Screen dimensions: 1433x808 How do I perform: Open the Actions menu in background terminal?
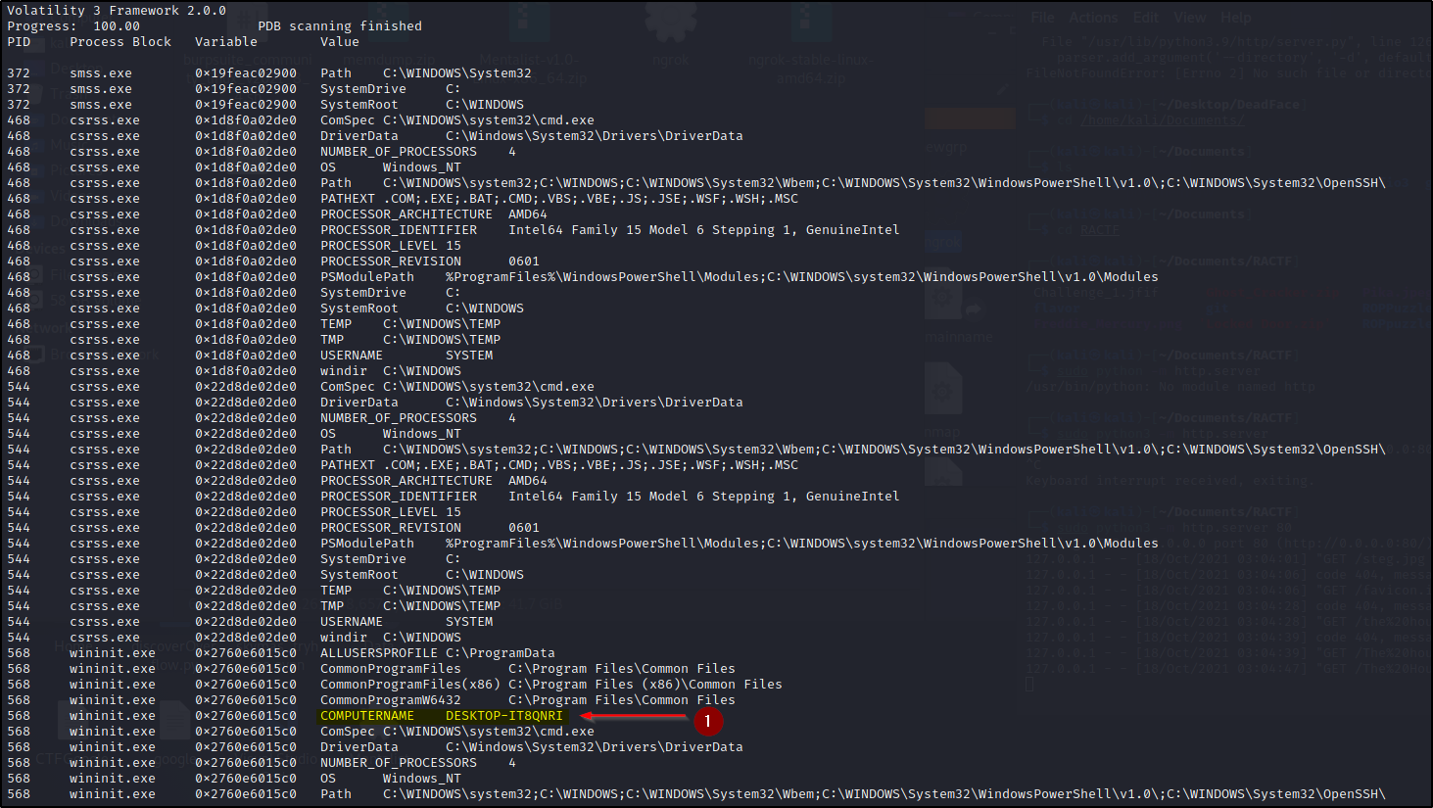tap(1093, 18)
